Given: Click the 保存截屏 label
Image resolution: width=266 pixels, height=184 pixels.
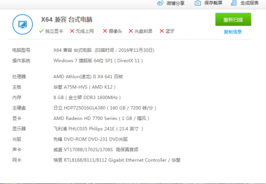Looking at the screenshot, I should tap(213, 3).
